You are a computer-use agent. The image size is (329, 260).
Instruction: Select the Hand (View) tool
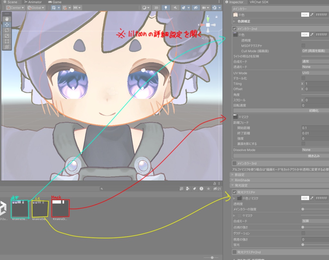[7, 19]
